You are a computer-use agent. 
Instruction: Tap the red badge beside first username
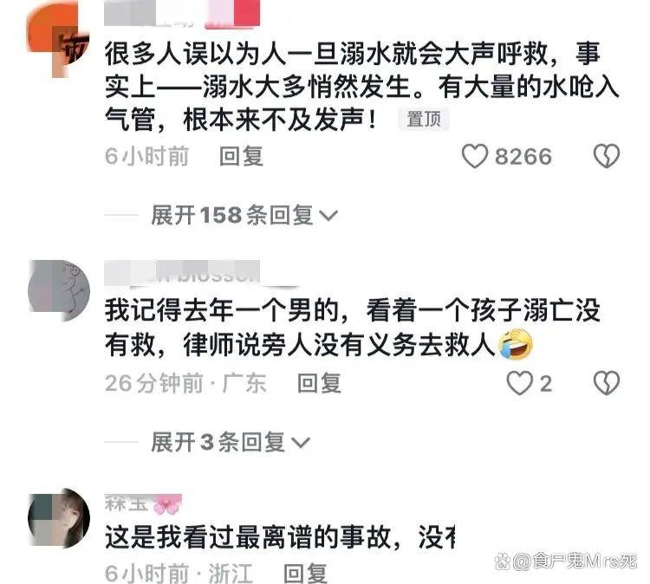click(232, 13)
